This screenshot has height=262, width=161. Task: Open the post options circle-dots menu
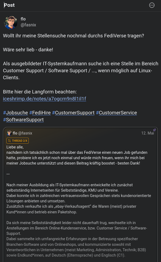(x=152, y=5)
